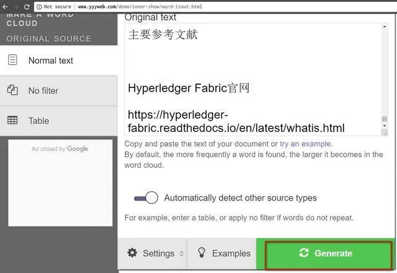
Task: Click the address bar URL
Action: pyautogui.click(x=140, y=7)
